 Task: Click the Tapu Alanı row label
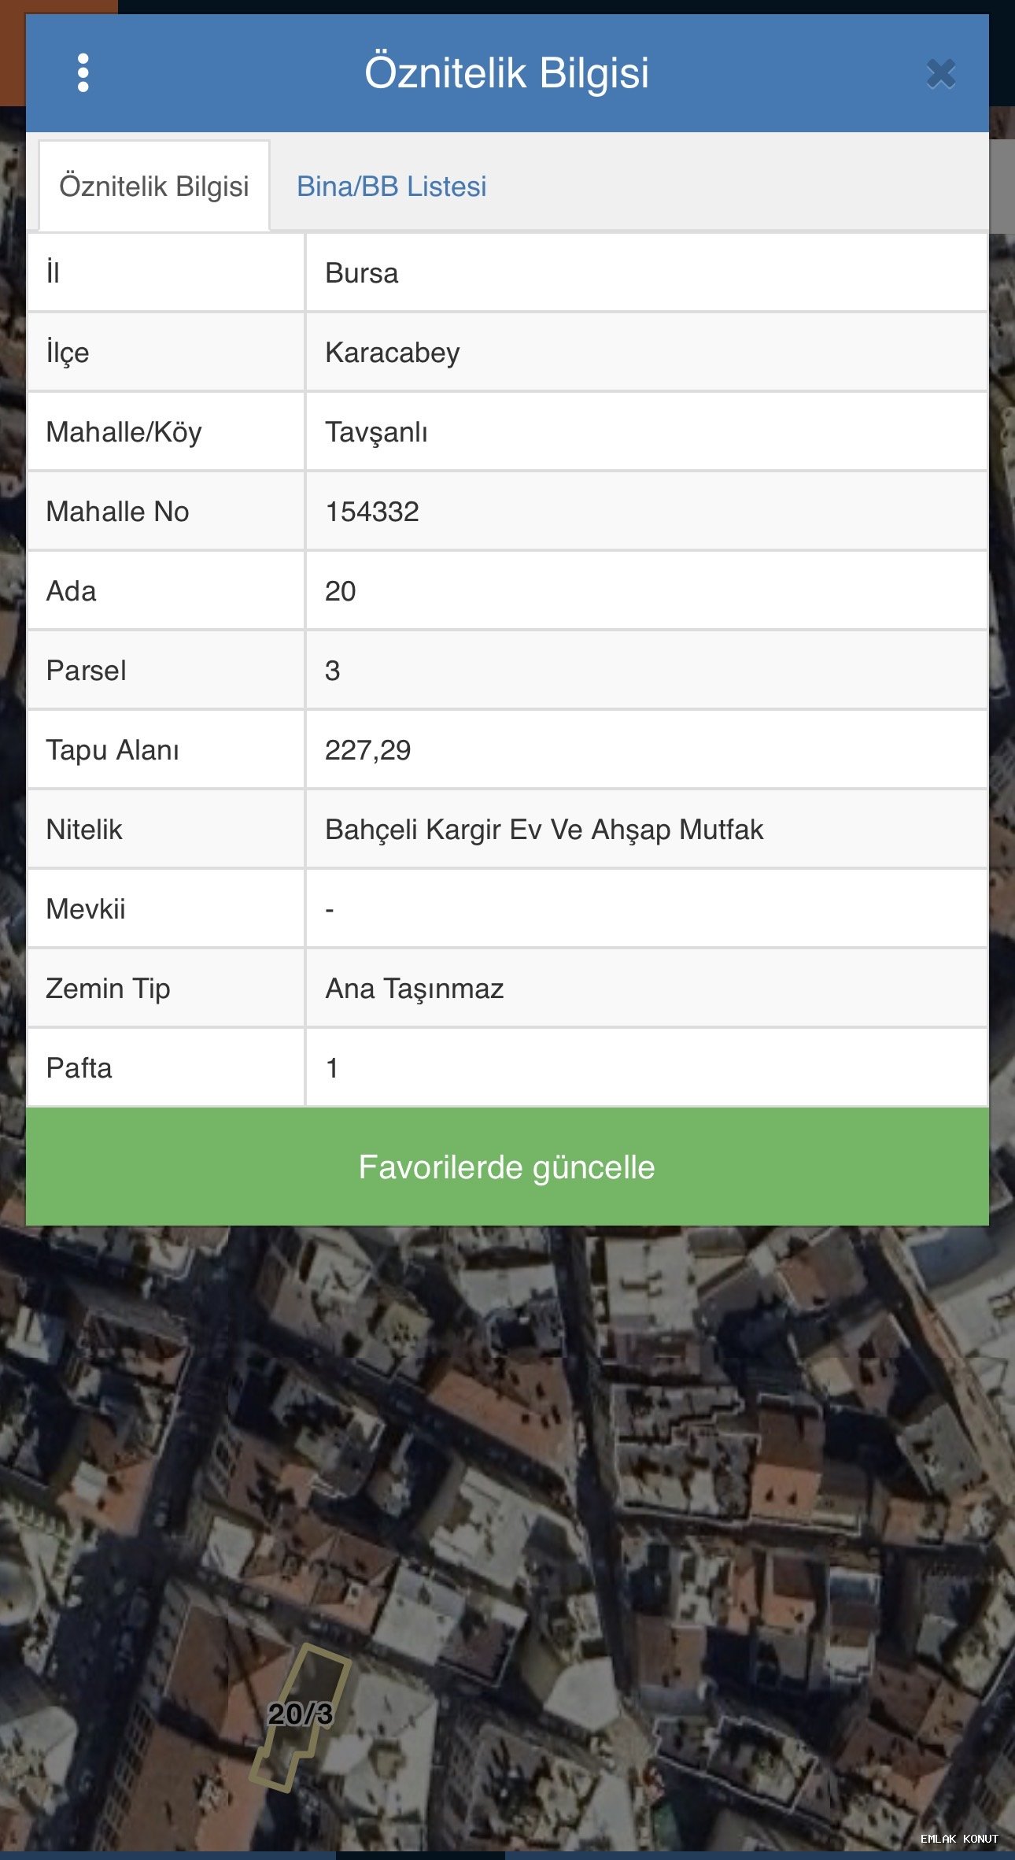click(113, 750)
